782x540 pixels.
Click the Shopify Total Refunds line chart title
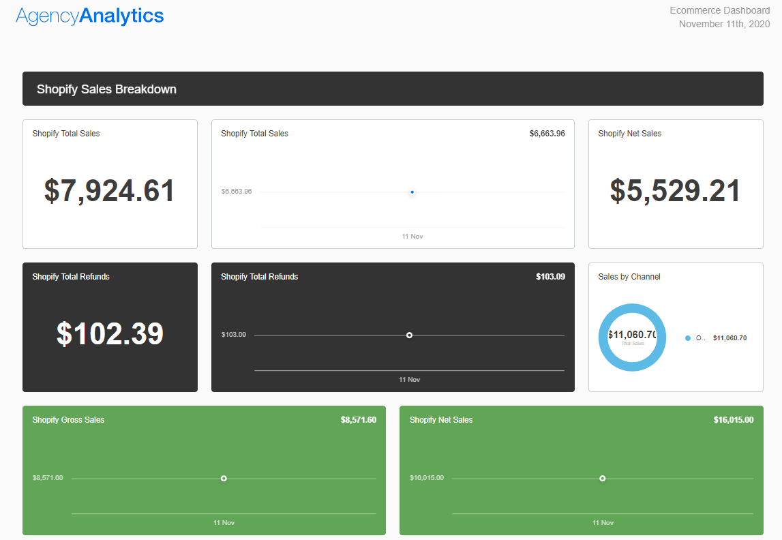pos(259,277)
